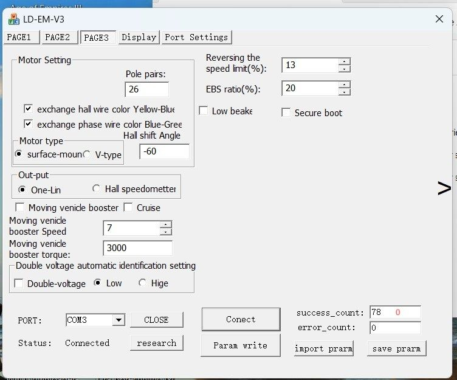The height and width of the screenshot is (380, 457).
Task: Increase the Reversing speed limit with up arrow
Action: click(x=345, y=61)
